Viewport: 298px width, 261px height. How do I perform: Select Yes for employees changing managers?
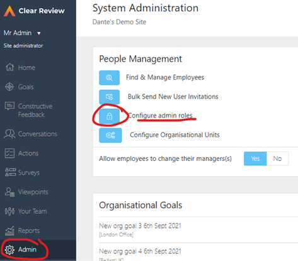tap(255, 158)
